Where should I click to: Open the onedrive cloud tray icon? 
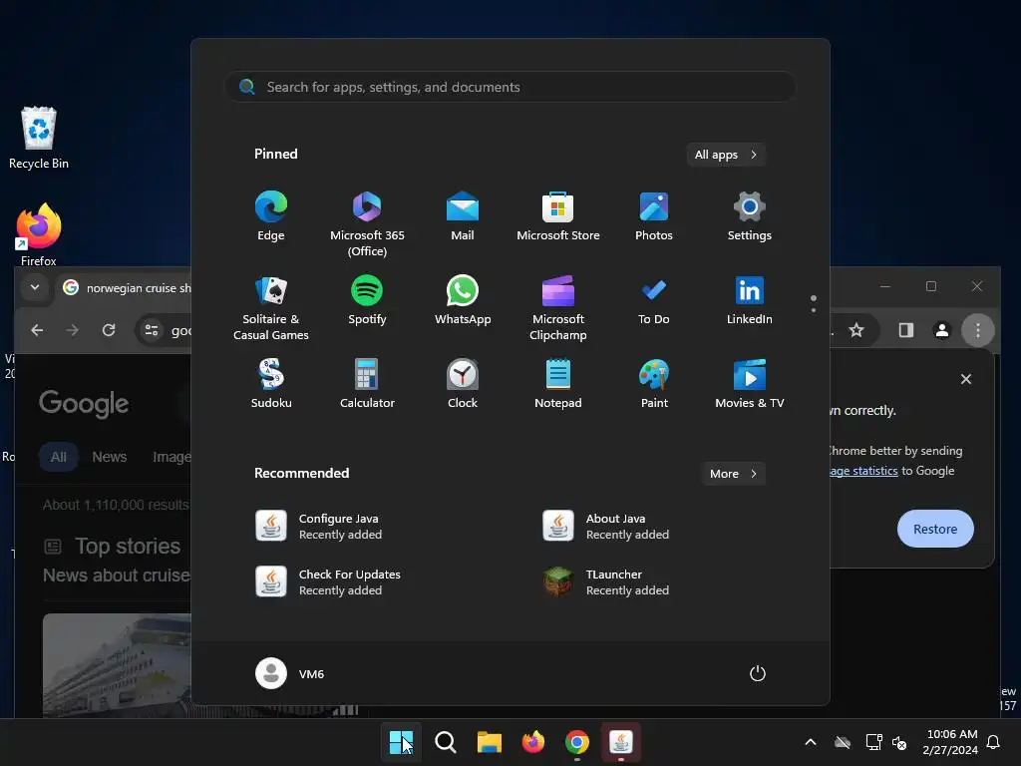[x=843, y=742]
